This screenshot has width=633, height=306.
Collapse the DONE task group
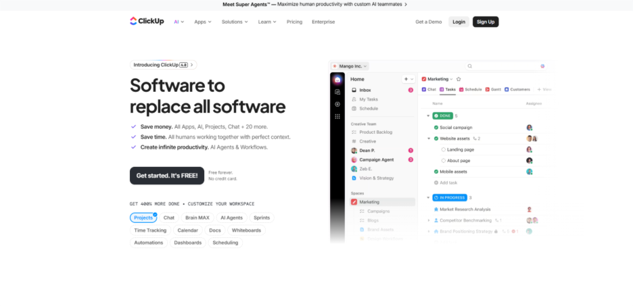[428, 116]
